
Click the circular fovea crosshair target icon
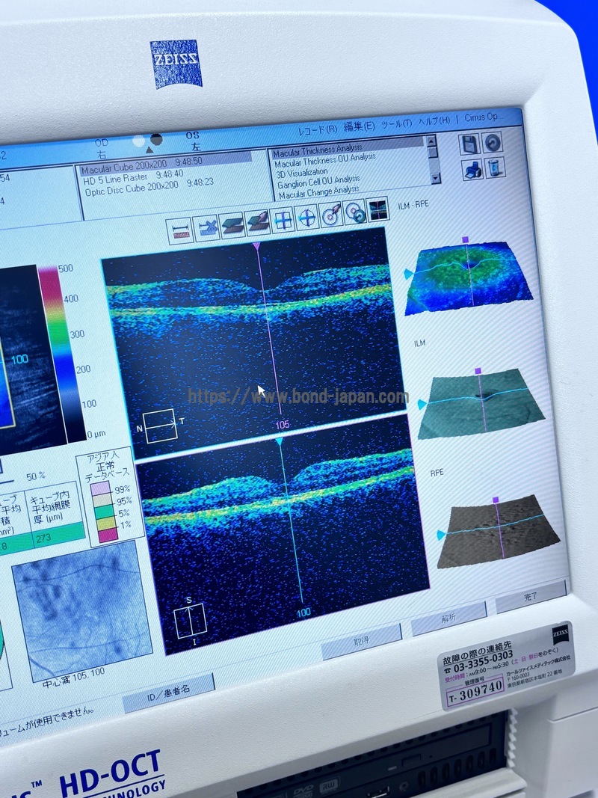click(x=306, y=218)
